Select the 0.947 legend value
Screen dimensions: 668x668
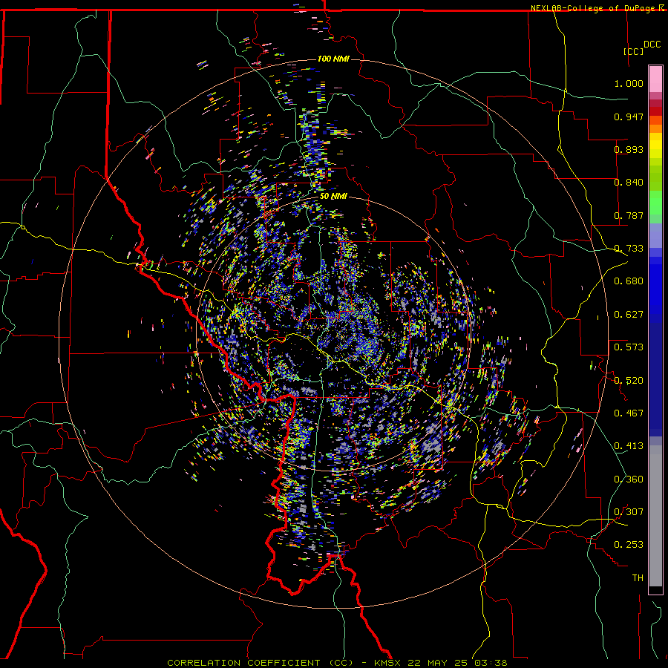pyautogui.click(x=629, y=117)
